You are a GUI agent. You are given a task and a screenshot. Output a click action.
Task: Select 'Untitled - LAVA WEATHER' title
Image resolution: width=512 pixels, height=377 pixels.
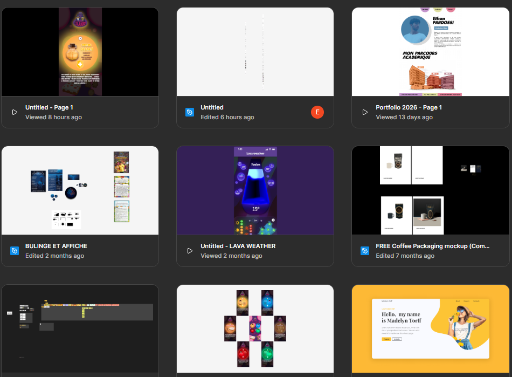(x=238, y=246)
